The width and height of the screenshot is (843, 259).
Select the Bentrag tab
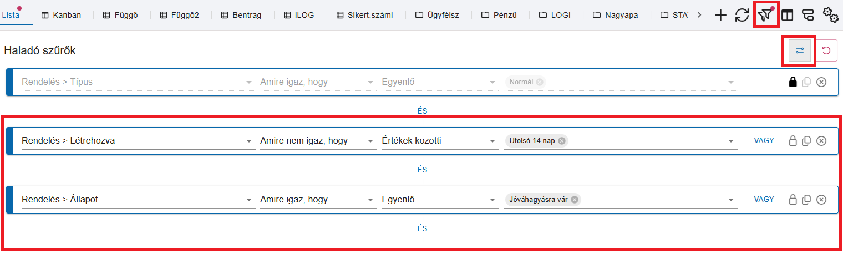[x=241, y=15]
